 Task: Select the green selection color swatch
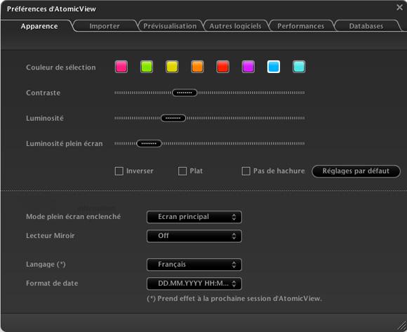(147, 67)
